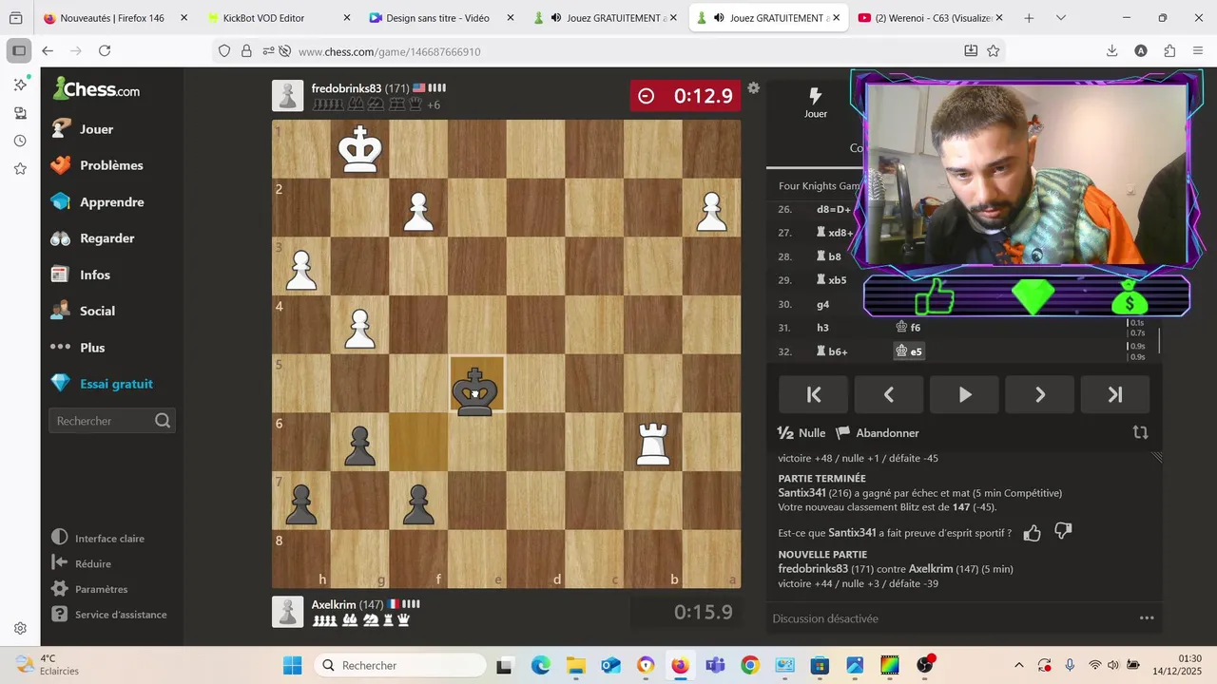Resign with the Abandonner button
Viewport: 1217px width, 684px height.
[878, 433]
